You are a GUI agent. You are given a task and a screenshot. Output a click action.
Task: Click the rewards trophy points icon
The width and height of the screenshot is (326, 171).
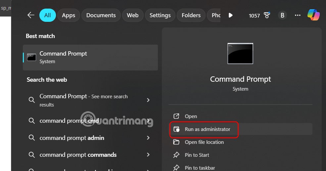pos(267,15)
